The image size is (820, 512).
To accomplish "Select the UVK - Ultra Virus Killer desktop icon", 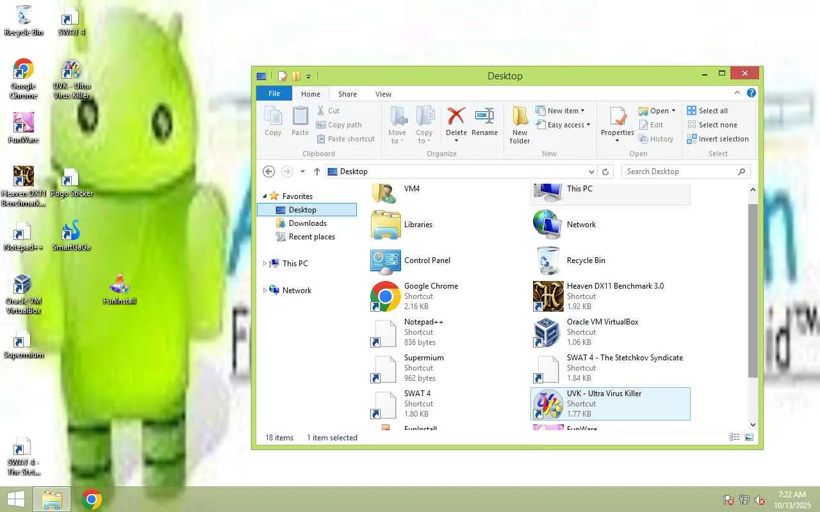I will (x=72, y=79).
